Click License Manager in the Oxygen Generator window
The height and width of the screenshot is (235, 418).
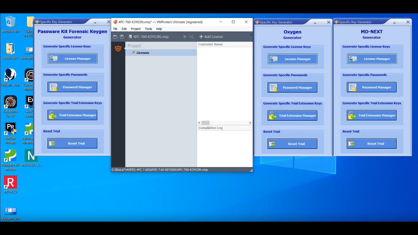[293, 59]
